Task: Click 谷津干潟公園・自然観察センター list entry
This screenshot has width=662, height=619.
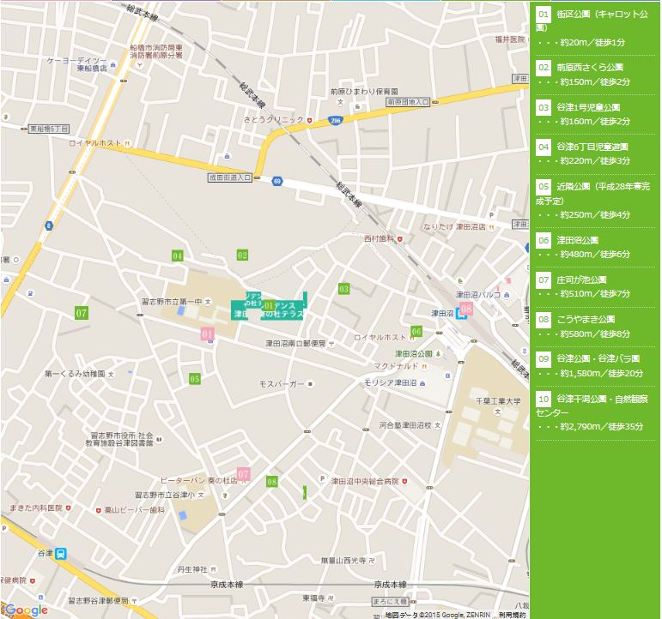Action: (x=593, y=399)
